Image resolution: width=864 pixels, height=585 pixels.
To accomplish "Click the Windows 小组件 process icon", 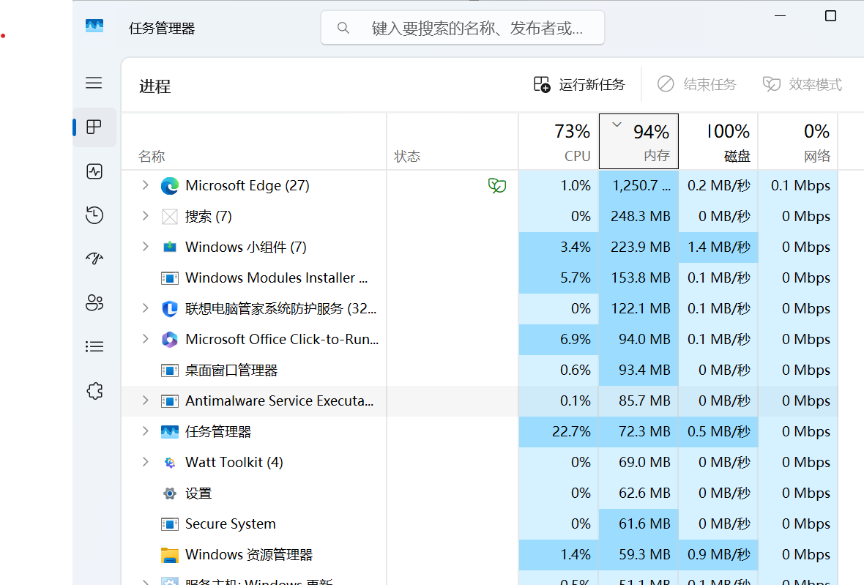I will point(169,247).
